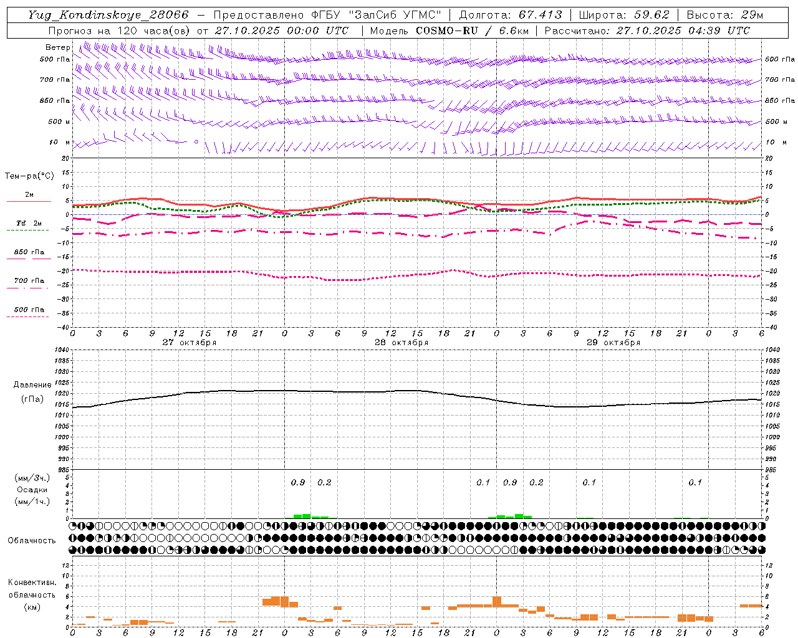798x638 pixels.
Task: Click the Широта: 59.62 value
Action: (624, 15)
